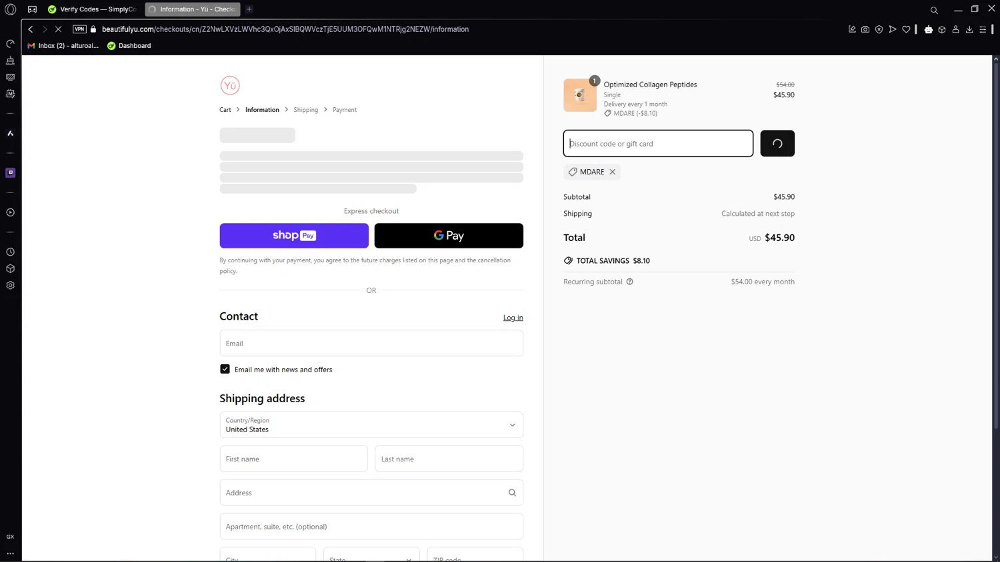Open tab search magnifier icon
Screen dimensions: 1000x562
(x=934, y=10)
